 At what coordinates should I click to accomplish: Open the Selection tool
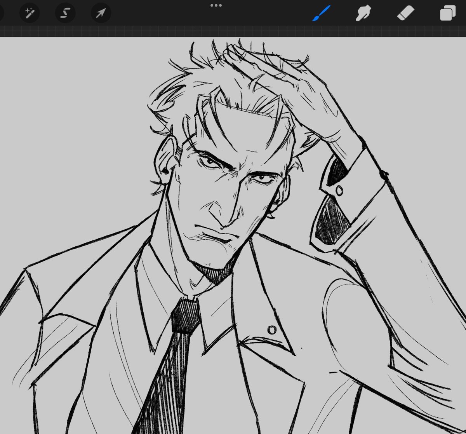point(65,14)
